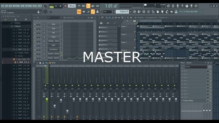Open the Channel rack filter dropdown
219x123 pixels.
(53, 18)
